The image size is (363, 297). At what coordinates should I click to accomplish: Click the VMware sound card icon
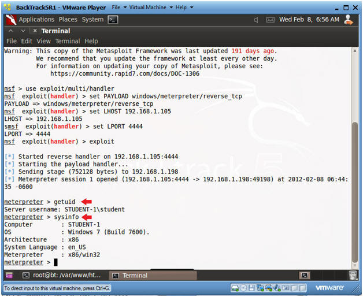click(x=277, y=288)
